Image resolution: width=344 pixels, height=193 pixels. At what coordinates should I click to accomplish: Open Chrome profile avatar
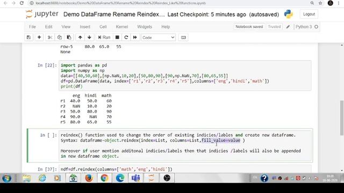tap(331, 3)
